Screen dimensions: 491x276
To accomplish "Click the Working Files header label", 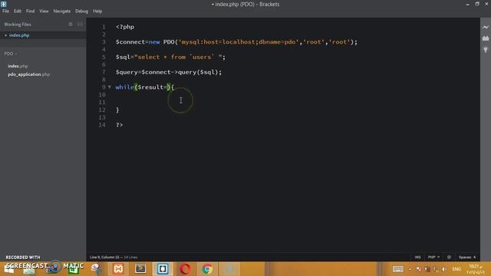I will (x=18, y=24).
